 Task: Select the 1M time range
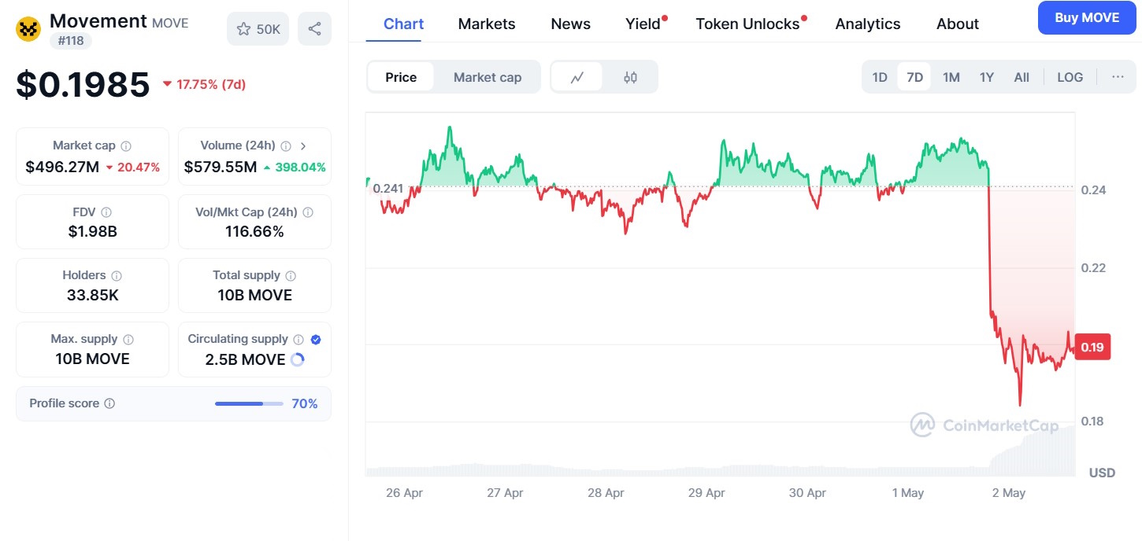coord(951,77)
